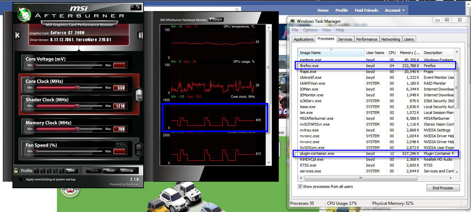The image size is (471, 212).
Task: Open Afterburner Settings
Action: pyautogui.click(x=127, y=171)
